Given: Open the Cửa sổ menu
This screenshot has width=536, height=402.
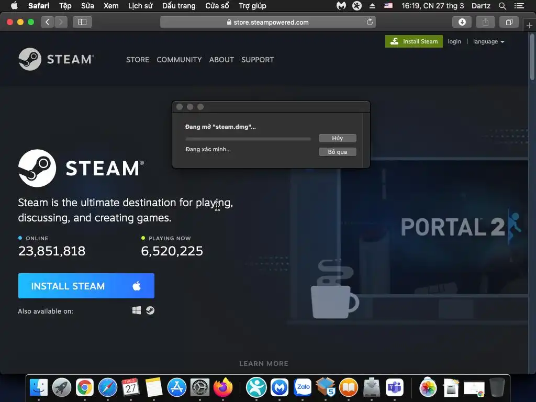Looking at the screenshot, I should pyautogui.click(x=217, y=5).
